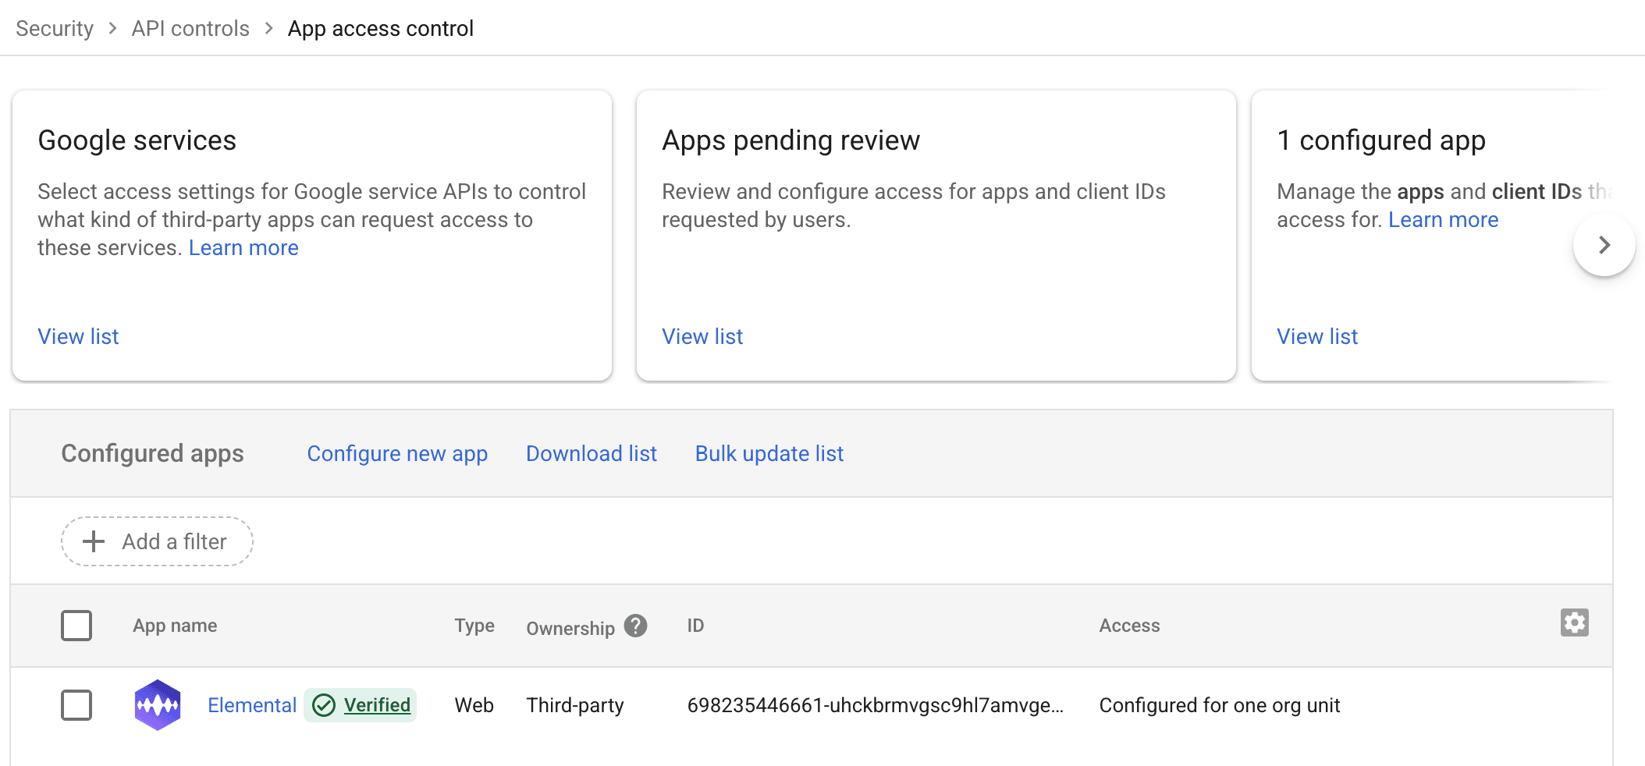Screen dimensions: 1645x766
Task: Click Configure new app
Action: click(397, 454)
